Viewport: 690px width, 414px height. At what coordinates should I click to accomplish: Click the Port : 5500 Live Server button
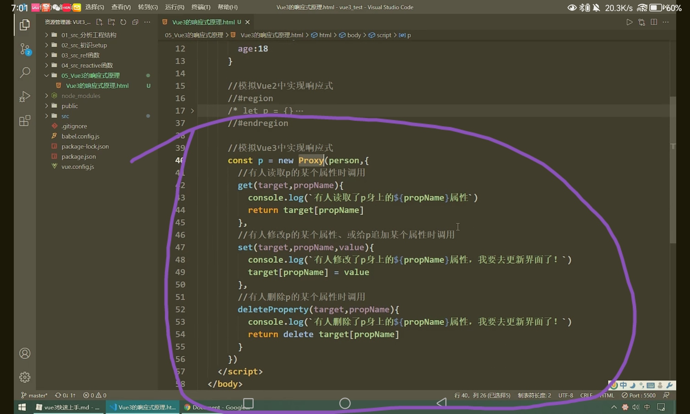(638, 395)
